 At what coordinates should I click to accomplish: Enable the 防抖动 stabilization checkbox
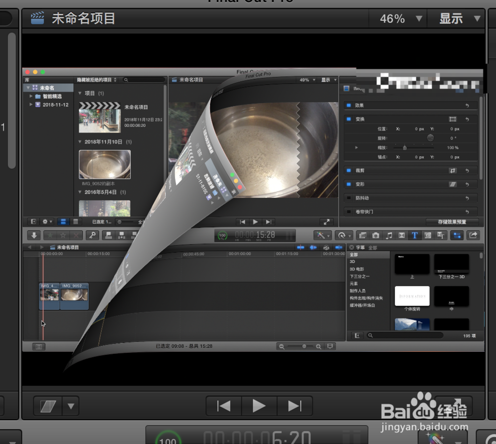click(349, 198)
